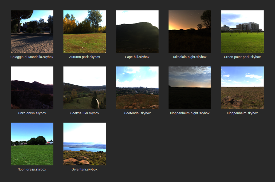Select the Kloetzle Blei skybox preview
The width and height of the screenshot is (275, 182).
point(84,88)
